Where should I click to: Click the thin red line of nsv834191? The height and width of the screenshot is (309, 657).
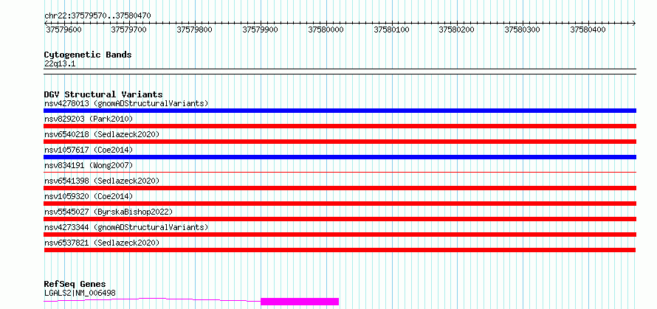340,172
